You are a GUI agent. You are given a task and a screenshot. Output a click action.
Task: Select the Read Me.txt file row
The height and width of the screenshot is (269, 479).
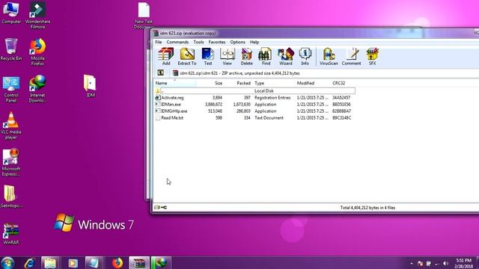pyautogui.click(x=254, y=118)
